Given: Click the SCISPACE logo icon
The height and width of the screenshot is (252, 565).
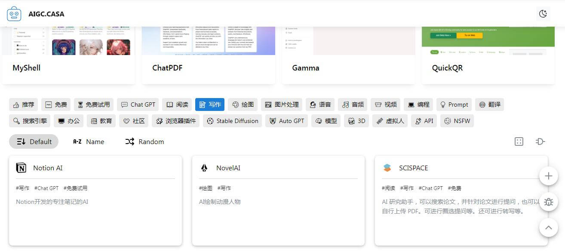Looking at the screenshot, I should [387, 168].
